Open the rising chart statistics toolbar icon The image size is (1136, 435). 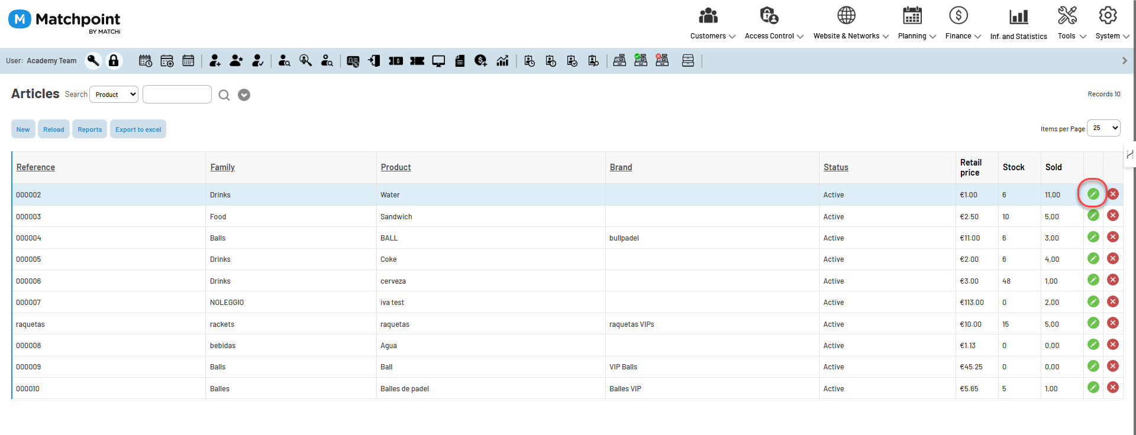click(502, 60)
